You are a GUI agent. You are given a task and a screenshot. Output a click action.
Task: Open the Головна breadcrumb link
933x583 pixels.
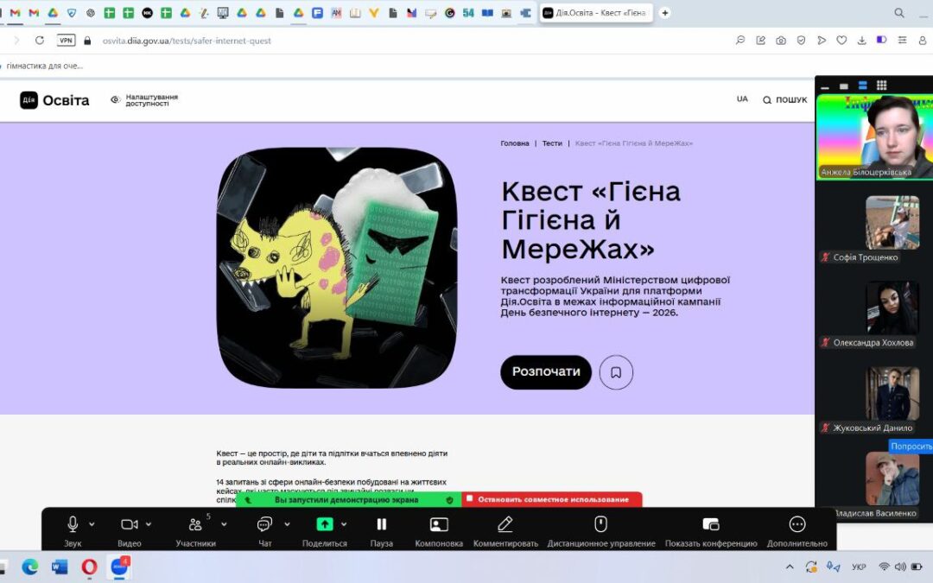(515, 143)
